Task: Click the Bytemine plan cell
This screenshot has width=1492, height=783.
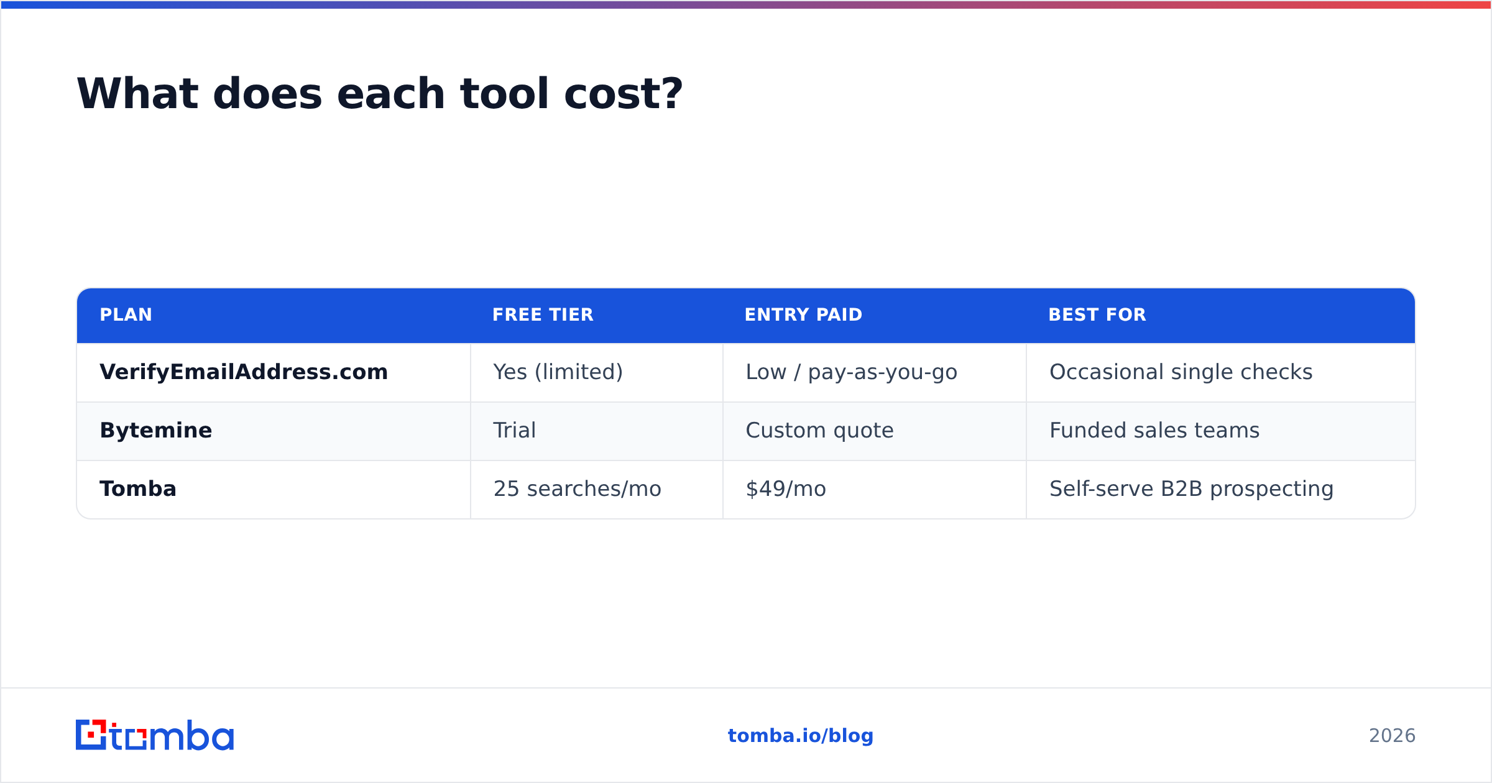Action: [x=274, y=431]
